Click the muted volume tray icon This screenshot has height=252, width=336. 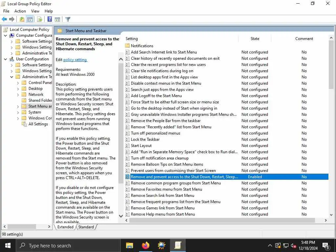[x=293, y=245]
